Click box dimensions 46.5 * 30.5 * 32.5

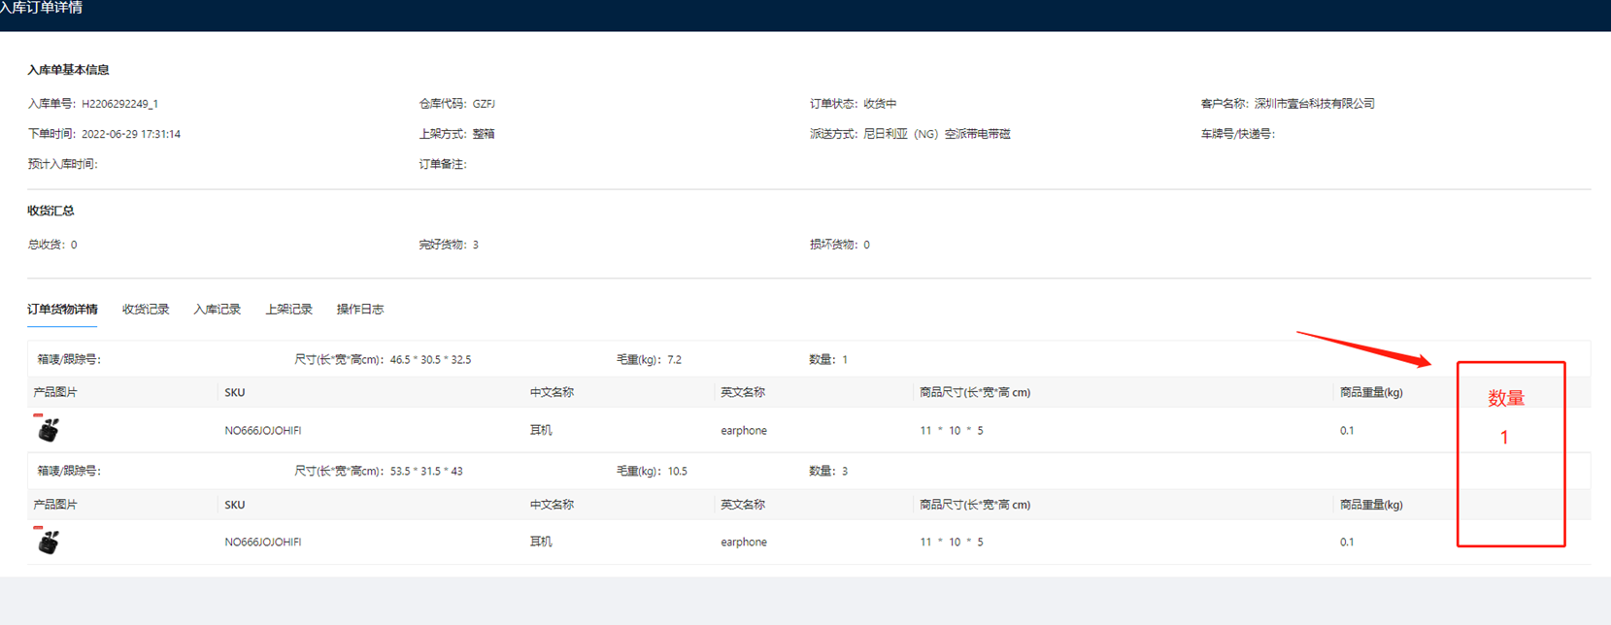coord(430,360)
